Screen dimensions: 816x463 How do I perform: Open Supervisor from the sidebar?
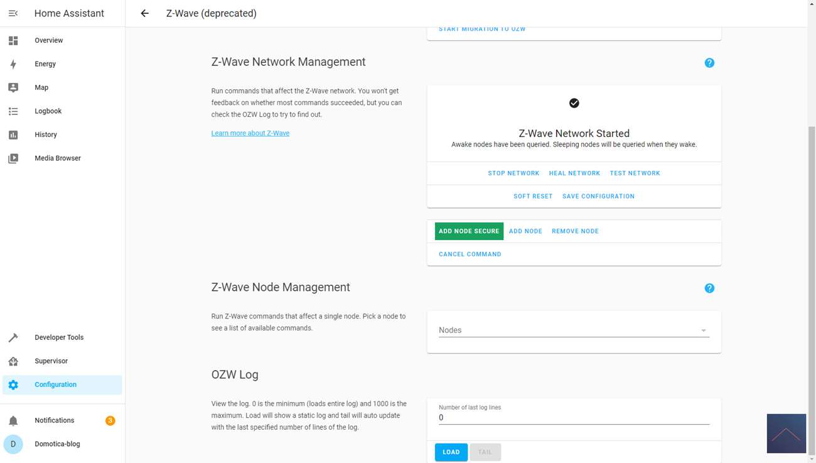51,361
